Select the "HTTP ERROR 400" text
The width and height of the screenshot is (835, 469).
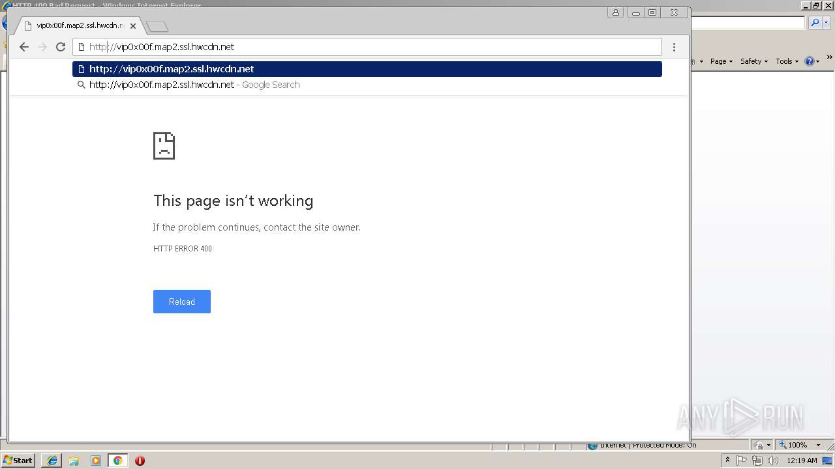pos(183,249)
